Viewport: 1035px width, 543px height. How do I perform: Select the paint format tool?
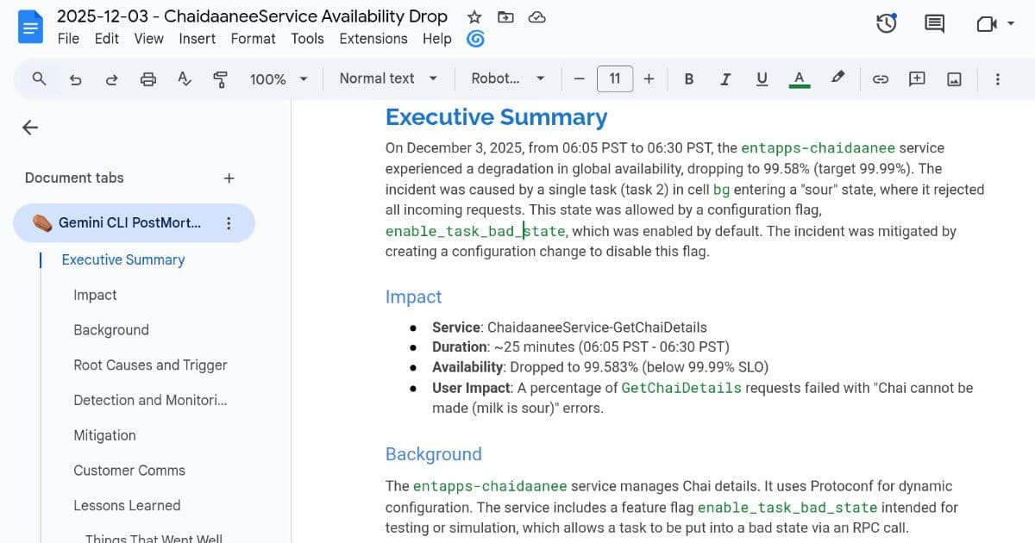[x=221, y=78]
